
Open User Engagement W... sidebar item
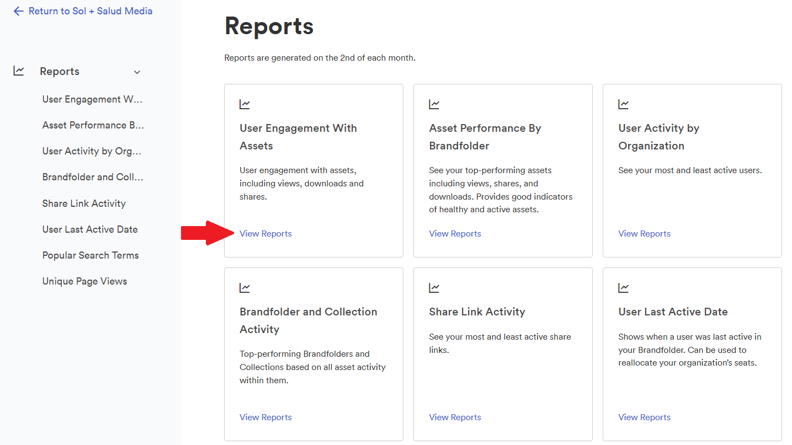[93, 99]
